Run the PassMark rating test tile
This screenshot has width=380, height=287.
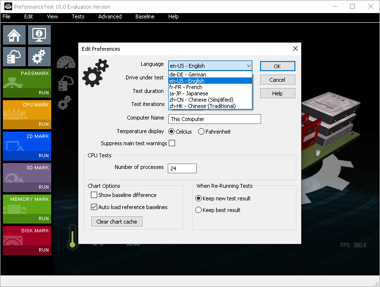tap(27, 83)
